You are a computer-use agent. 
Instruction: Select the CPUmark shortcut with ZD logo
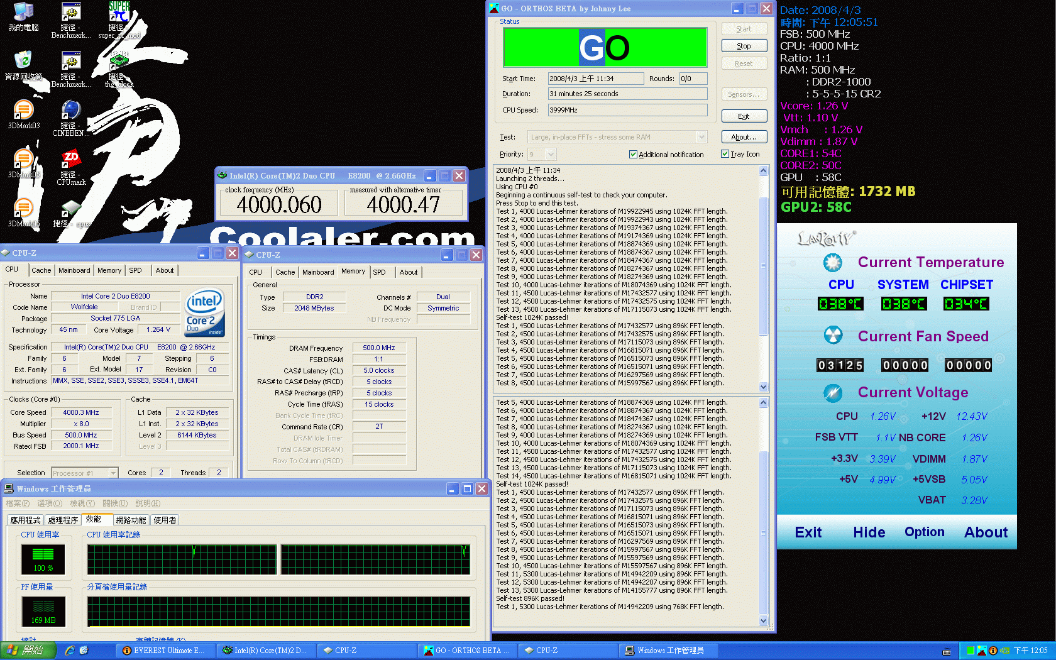[71, 167]
